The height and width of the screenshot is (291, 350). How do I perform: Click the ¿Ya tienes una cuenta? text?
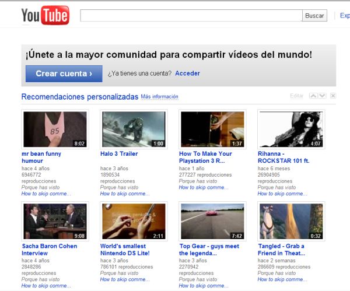coord(139,73)
